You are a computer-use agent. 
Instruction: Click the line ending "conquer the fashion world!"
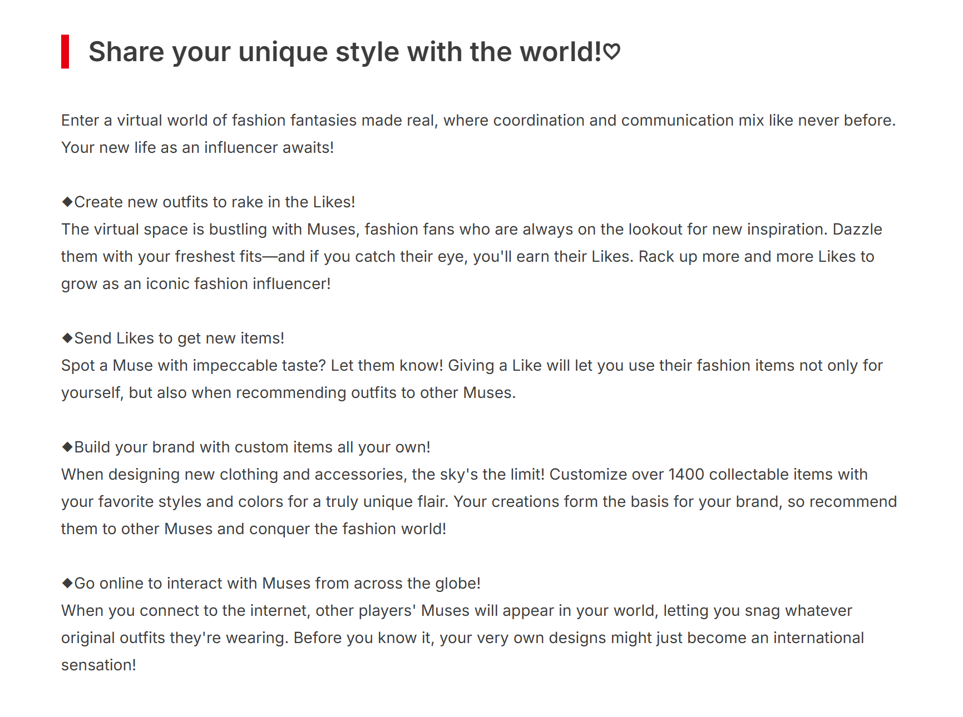pyautogui.click(x=254, y=529)
